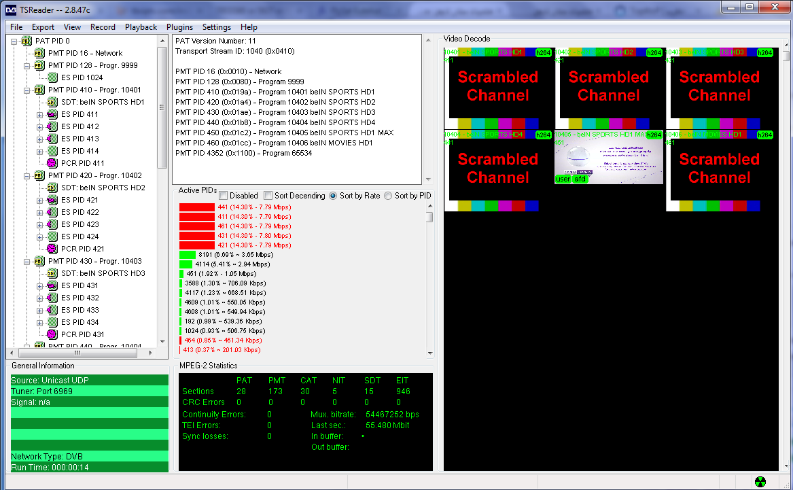The width and height of the screenshot is (793, 490).
Task: Click the red bar for PID 441
Action: pos(196,207)
